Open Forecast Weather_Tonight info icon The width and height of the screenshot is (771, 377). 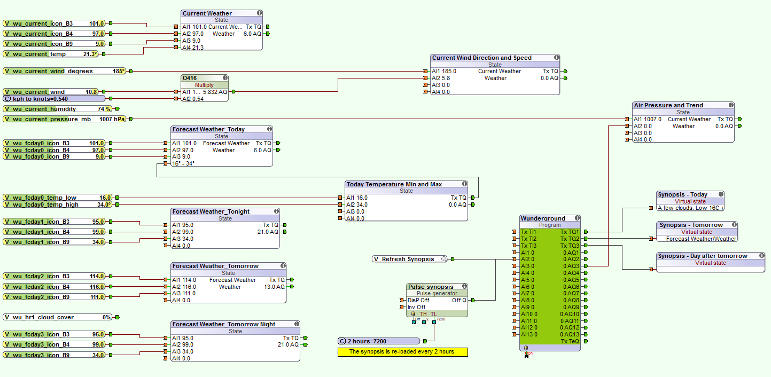[276, 211]
